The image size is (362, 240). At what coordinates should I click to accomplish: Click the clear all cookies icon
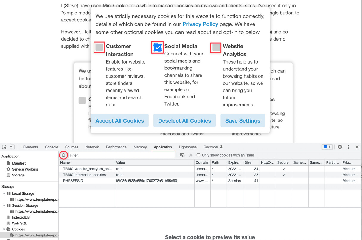pyautogui.click(x=182, y=155)
